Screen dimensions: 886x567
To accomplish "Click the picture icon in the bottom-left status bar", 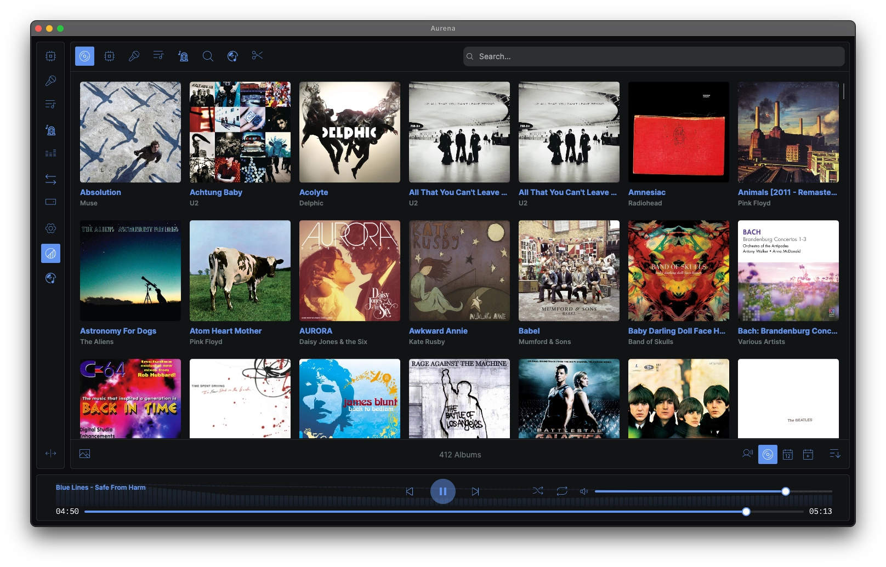I will pyautogui.click(x=84, y=454).
